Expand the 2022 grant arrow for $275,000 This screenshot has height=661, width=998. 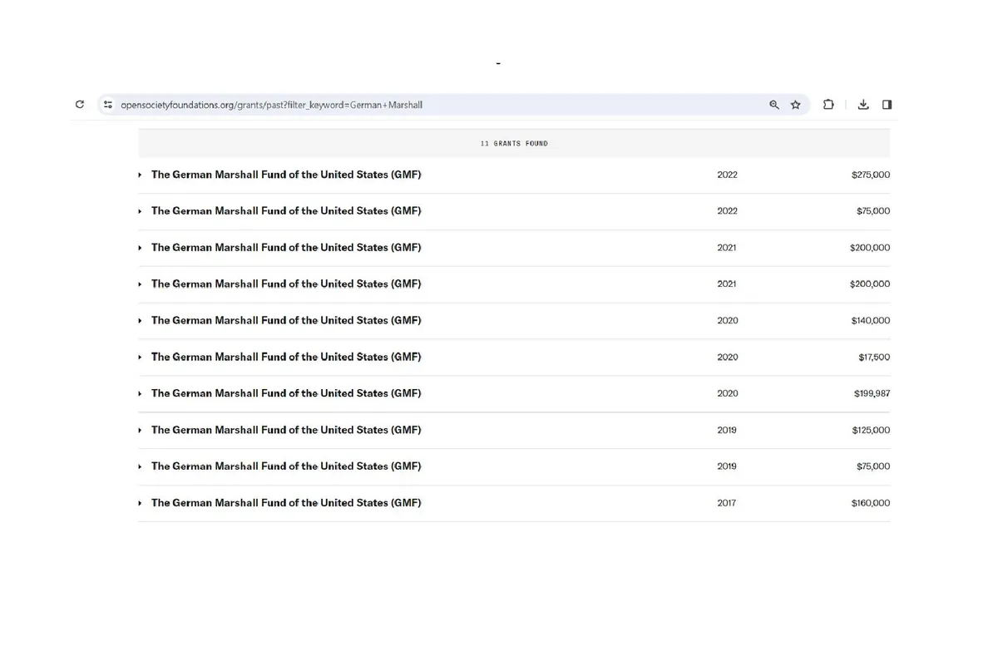(x=141, y=175)
